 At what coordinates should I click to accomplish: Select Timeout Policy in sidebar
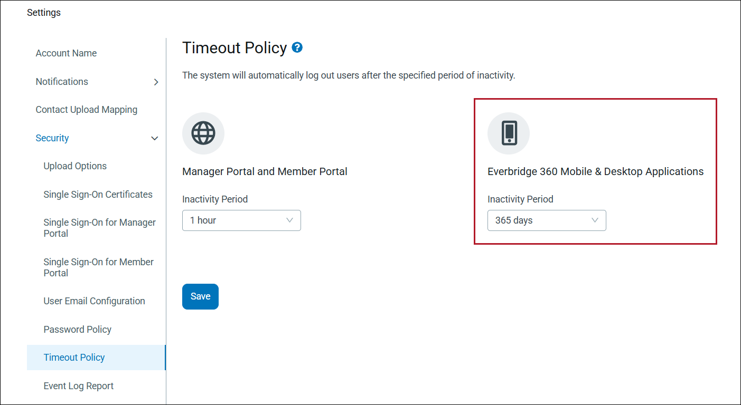74,358
